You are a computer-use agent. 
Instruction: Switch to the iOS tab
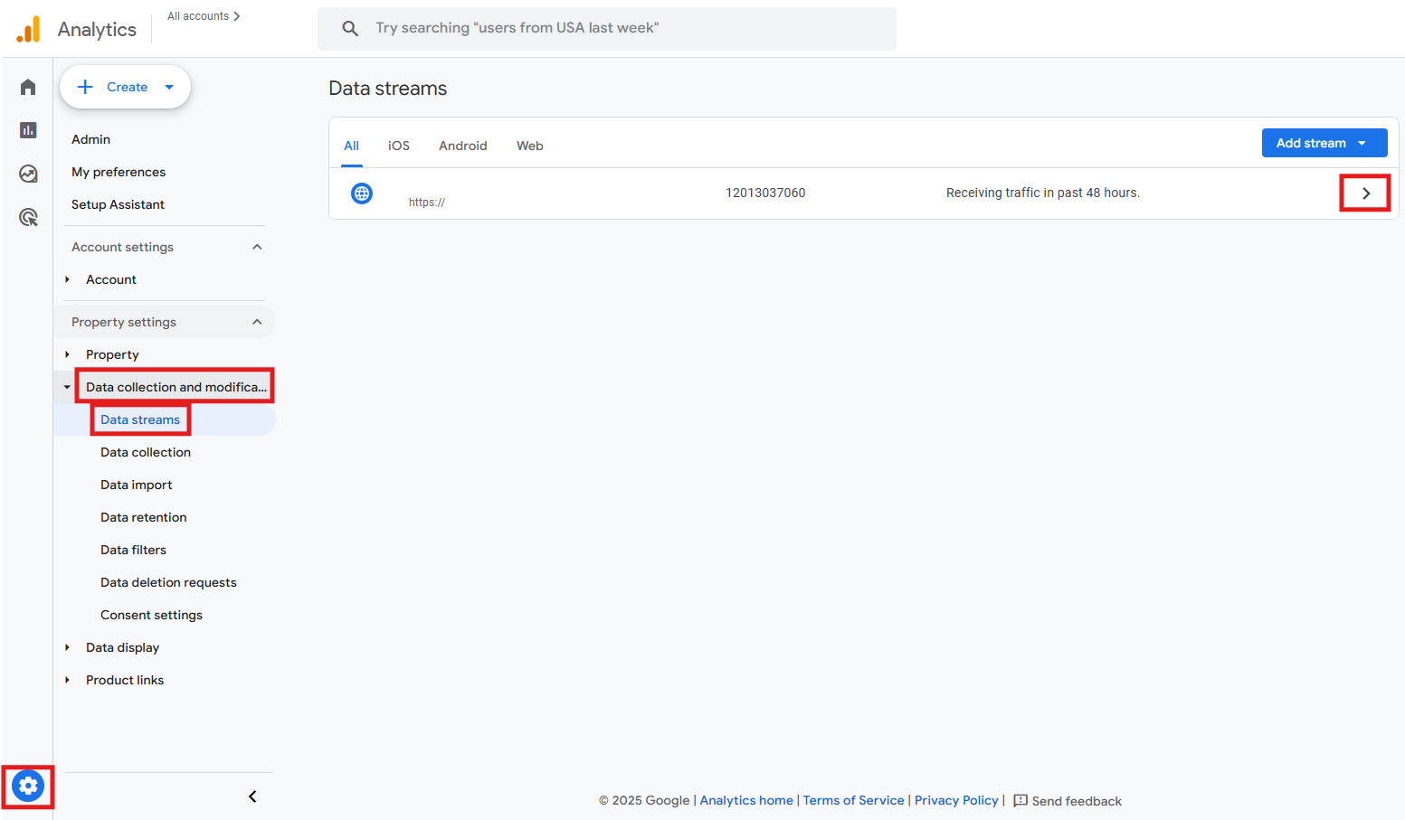[399, 146]
